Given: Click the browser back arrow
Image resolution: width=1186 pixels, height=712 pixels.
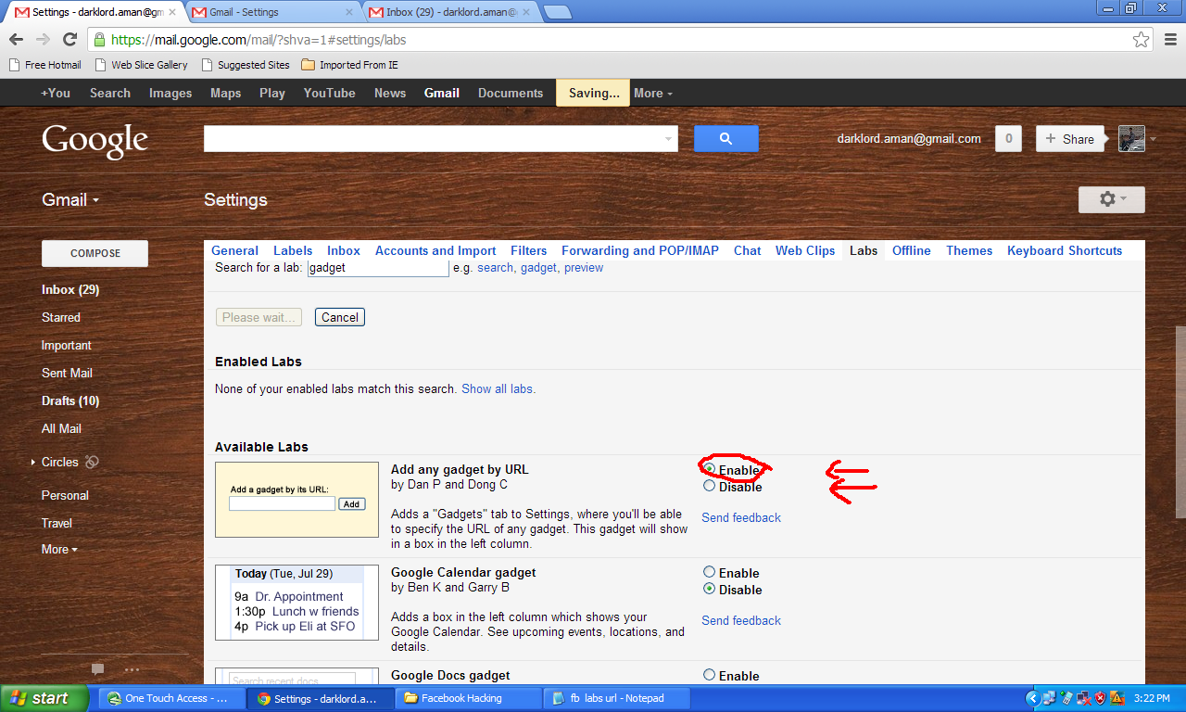Looking at the screenshot, I should pos(16,39).
